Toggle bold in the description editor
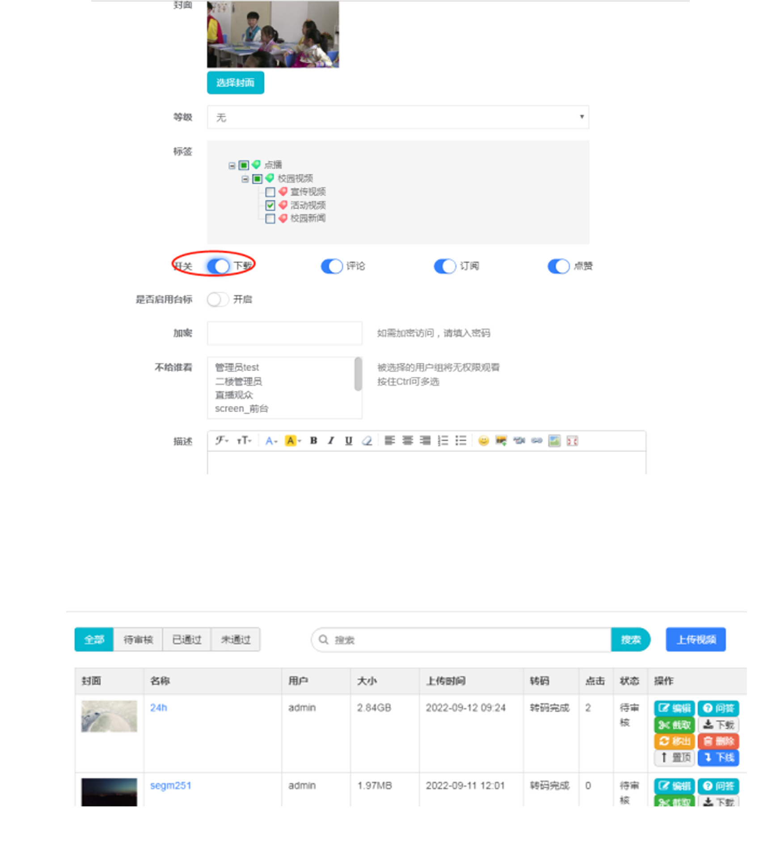The width and height of the screenshot is (781, 858). point(313,441)
